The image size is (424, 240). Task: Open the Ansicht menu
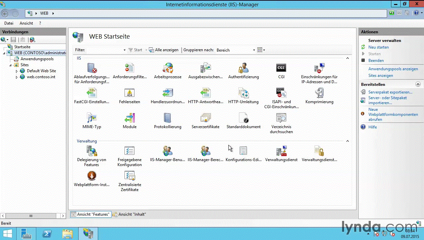(x=26, y=23)
